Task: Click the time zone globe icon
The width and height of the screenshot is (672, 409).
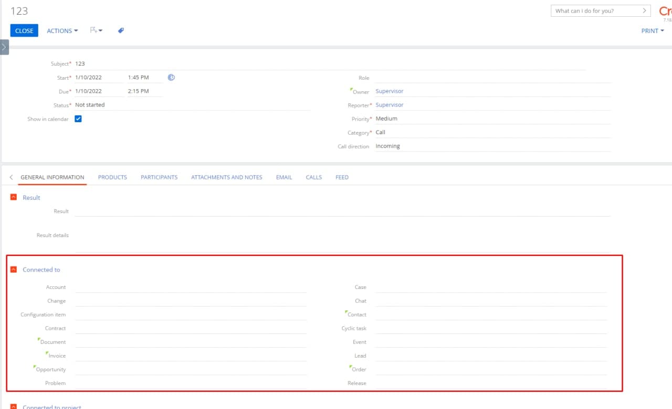Action: point(171,78)
